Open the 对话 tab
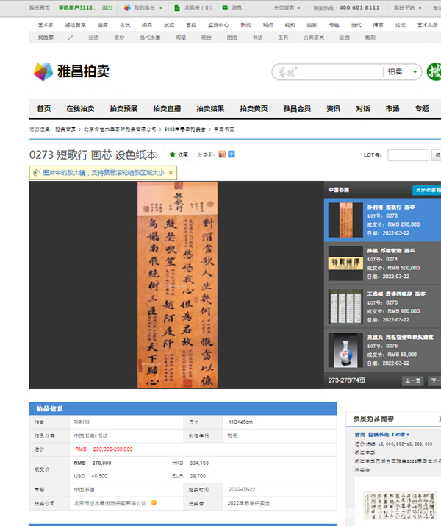The image size is (441, 526). 363,109
